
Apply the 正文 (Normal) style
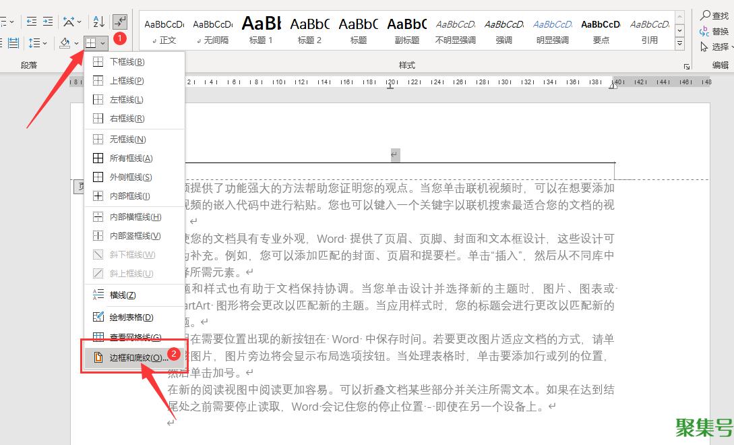click(164, 30)
